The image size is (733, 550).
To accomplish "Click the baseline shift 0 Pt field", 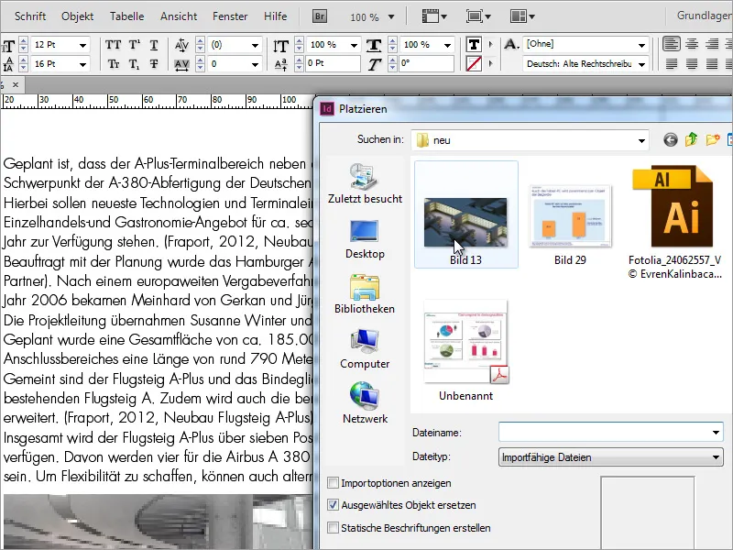I will 333,63.
